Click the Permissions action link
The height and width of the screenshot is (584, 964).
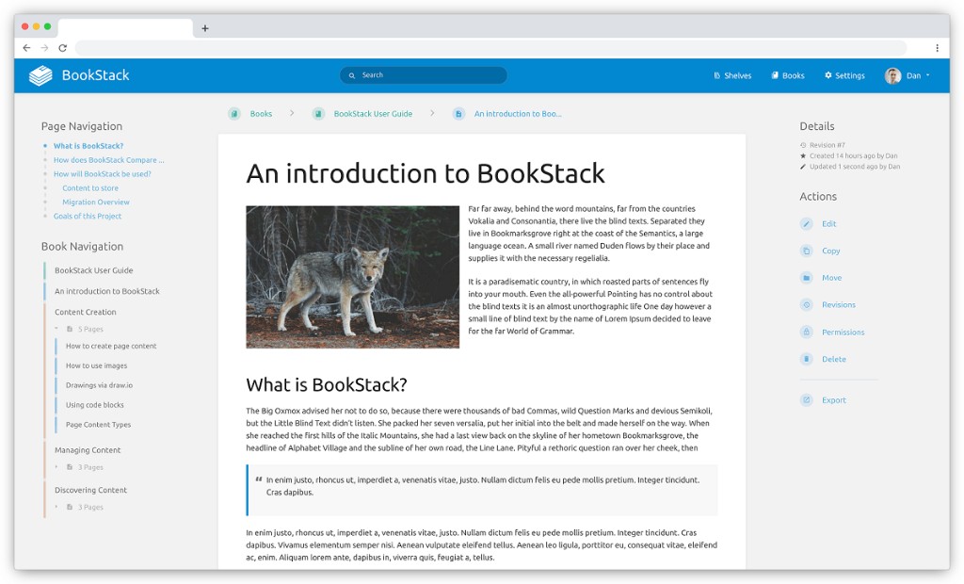click(x=843, y=333)
